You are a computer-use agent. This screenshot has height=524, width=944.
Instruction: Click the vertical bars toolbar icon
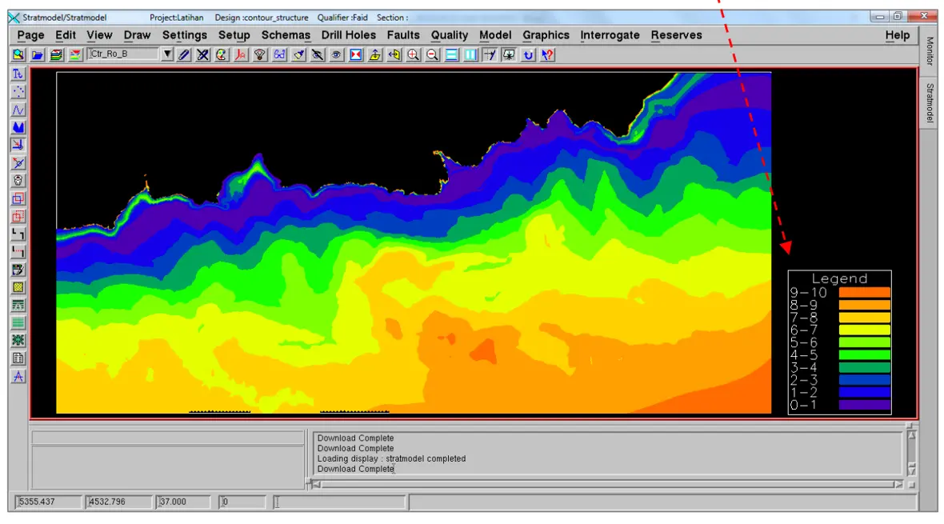[470, 55]
